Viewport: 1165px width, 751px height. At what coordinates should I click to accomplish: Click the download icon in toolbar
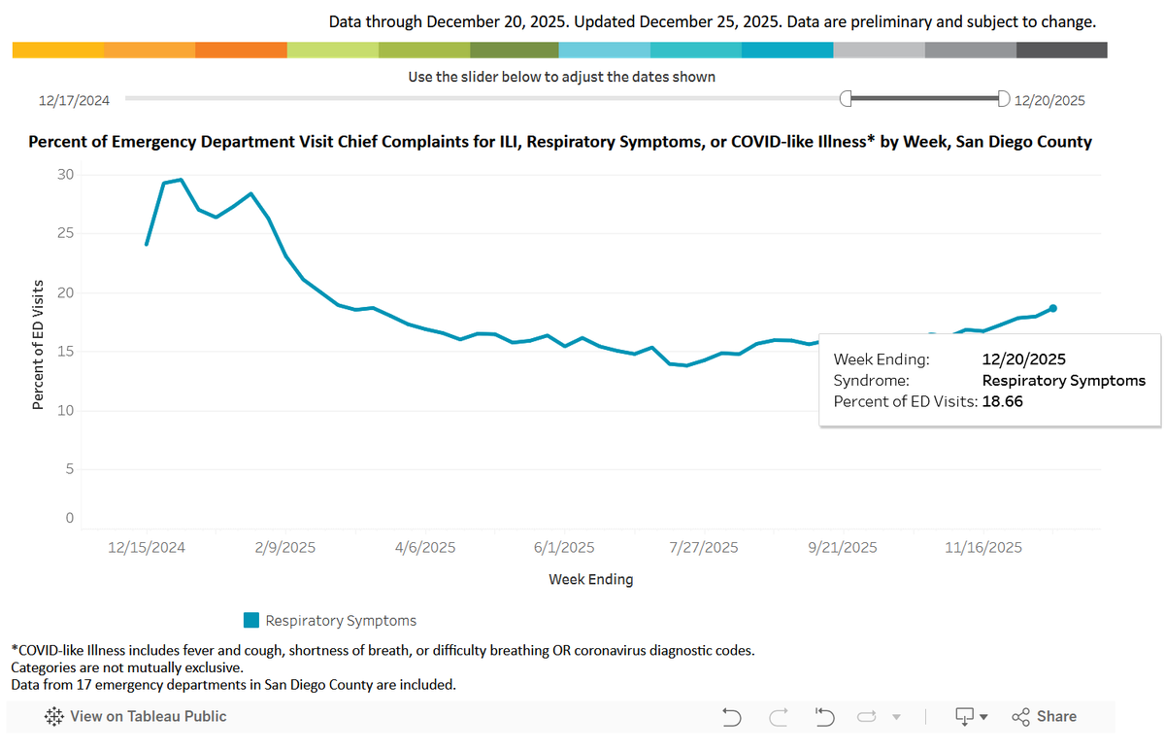965,717
